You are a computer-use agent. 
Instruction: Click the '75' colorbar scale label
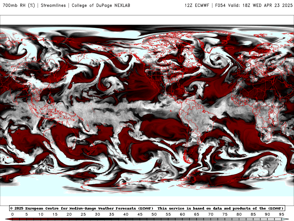tap(225, 214)
